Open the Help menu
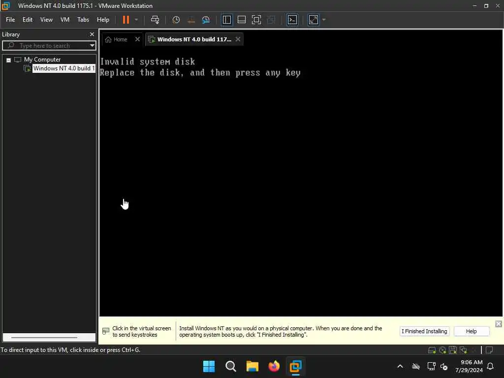 point(103,20)
